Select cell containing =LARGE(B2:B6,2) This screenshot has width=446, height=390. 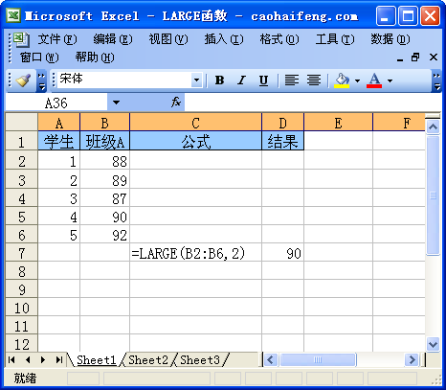(x=195, y=253)
